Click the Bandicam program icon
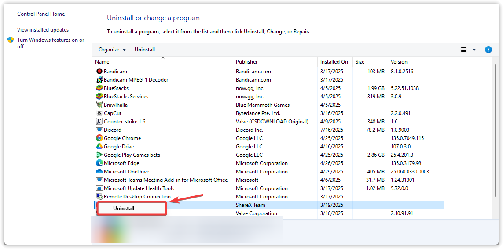 pyautogui.click(x=99, y=71)
